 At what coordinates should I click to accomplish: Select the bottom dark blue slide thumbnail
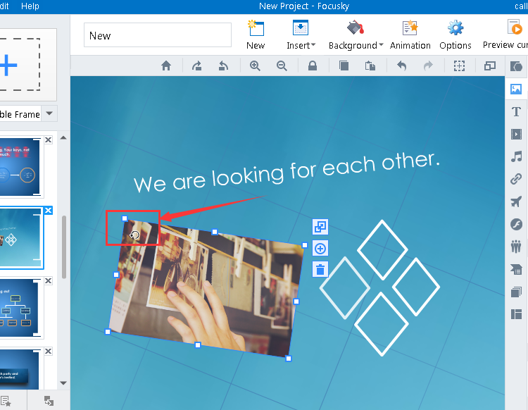[20, 370]
